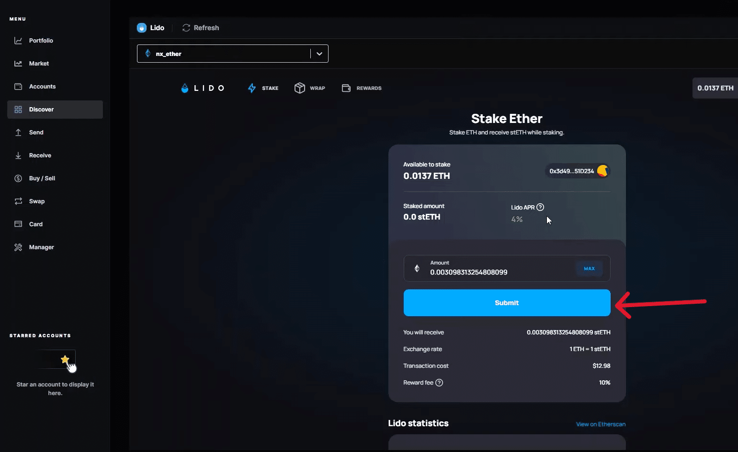Click the Card icon in sidebar

click(x=18, y=224)
